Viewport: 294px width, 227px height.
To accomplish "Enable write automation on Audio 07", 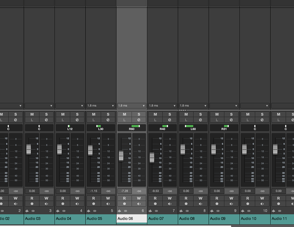I will tap(170, 198).
